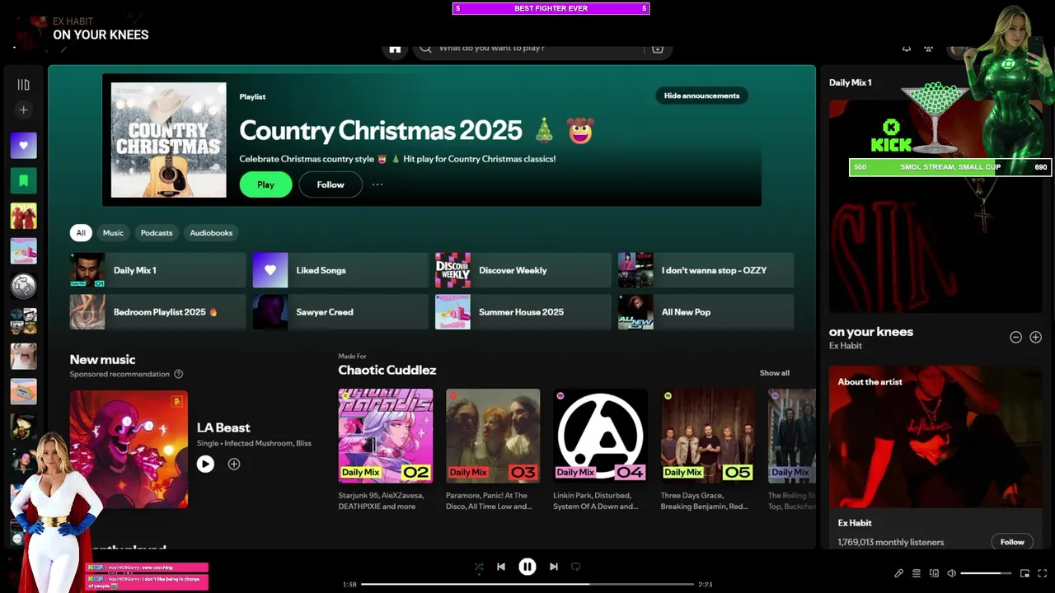Open I don't wanna stop - OZZY tile
The height and width of the screenshot is (593, 1055).
pyautogui.click(x=706, y=270)
